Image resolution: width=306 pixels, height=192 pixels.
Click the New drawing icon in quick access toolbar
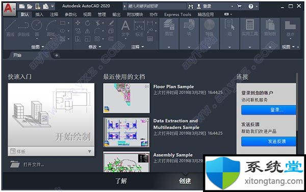(x=22, y=7)
